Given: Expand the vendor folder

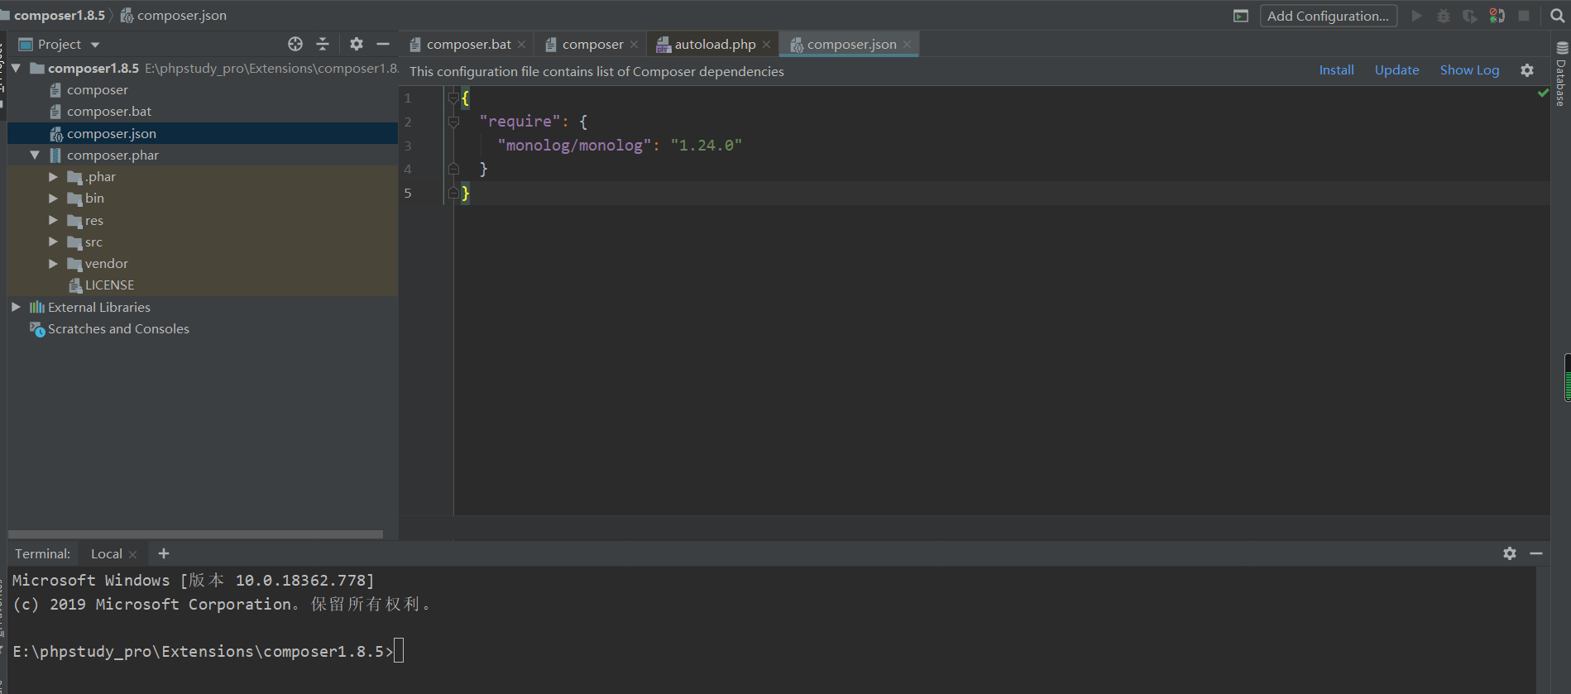Looking at the screenshot, I should 53,263.
